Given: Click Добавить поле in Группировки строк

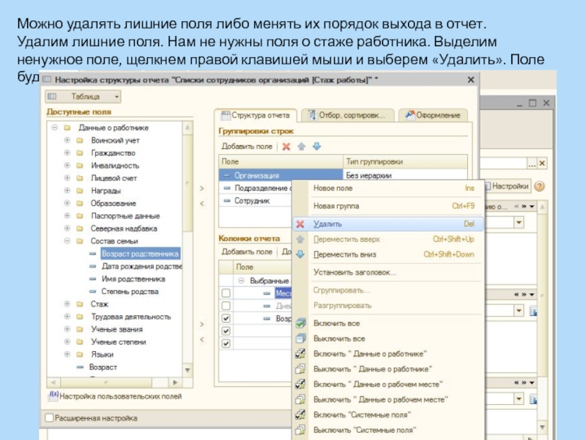Looking at the screenshot, I should 247,147.
